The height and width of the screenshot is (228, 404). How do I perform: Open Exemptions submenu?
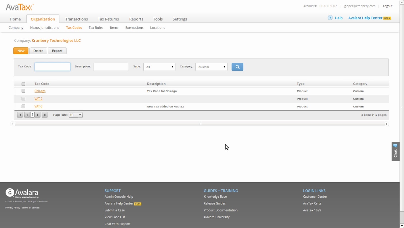point(134,28)
